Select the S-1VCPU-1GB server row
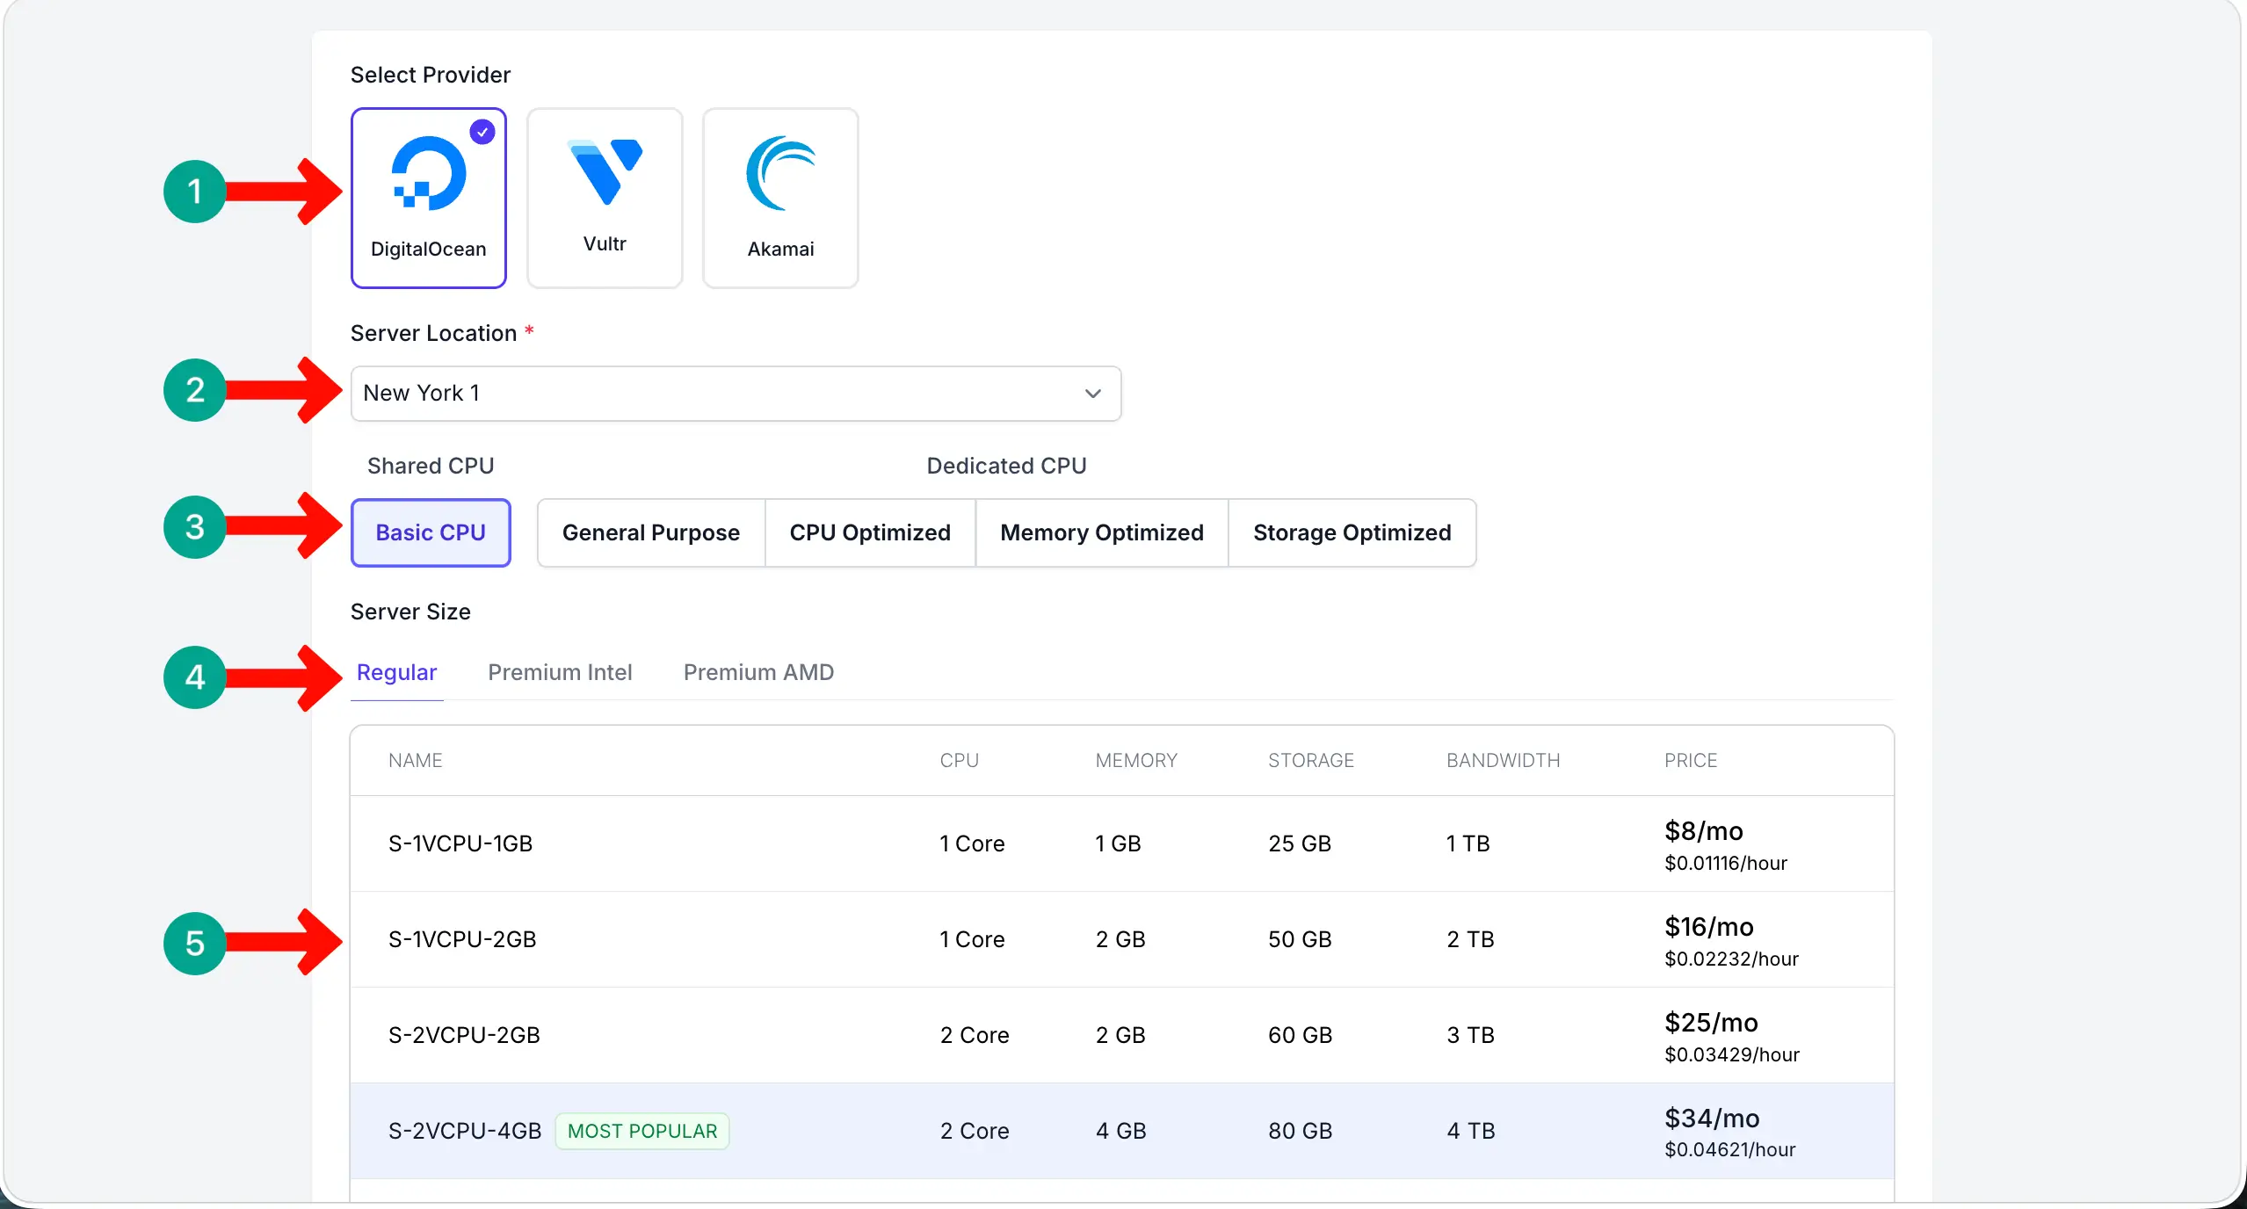The height and width of the screenshot is (1209, 2247). 1122,843
